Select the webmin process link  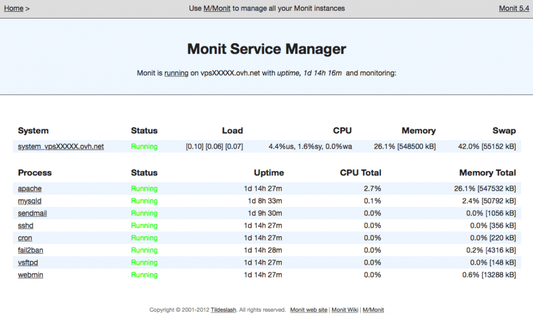coord(30,275)
